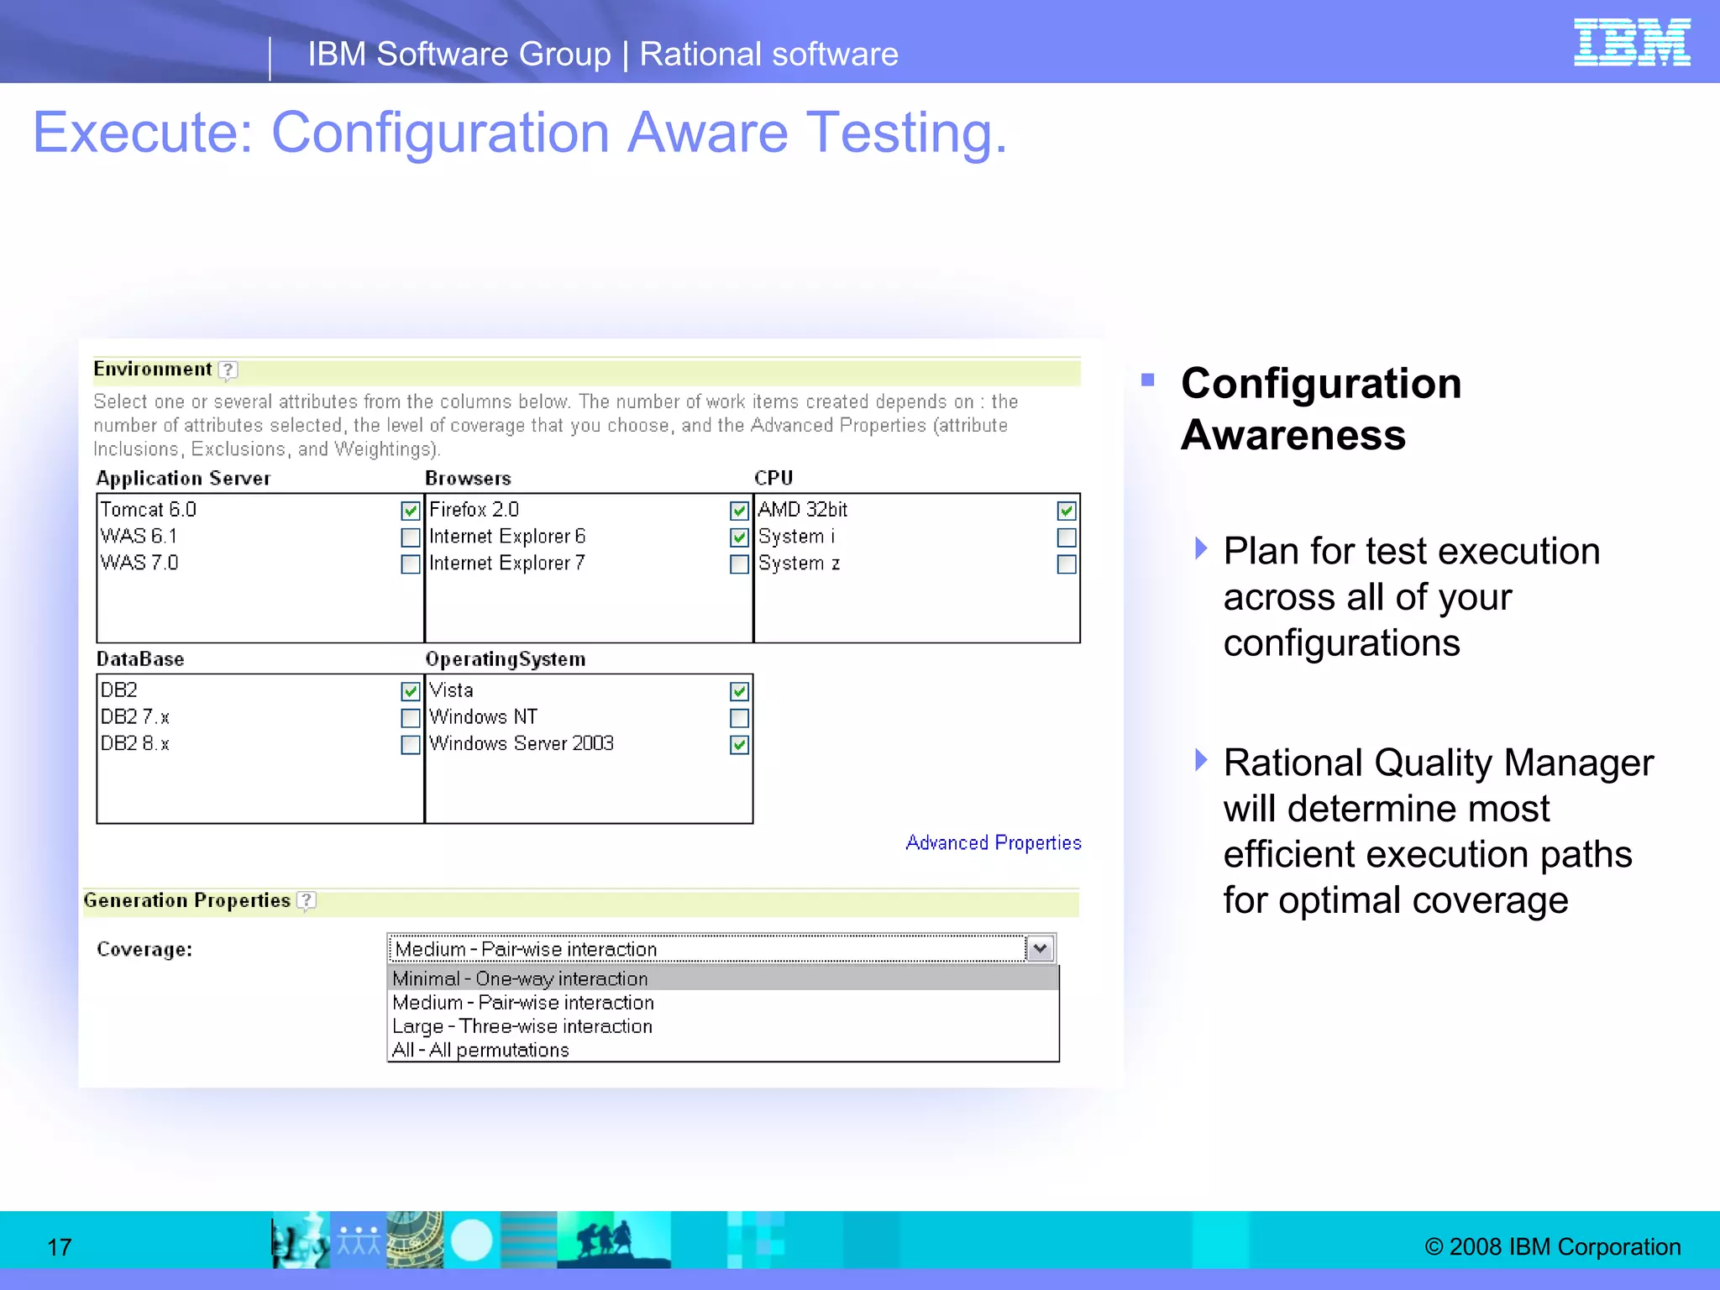Uncheck the Tomcat 6.0 checkbox

[x=411, y=511]
